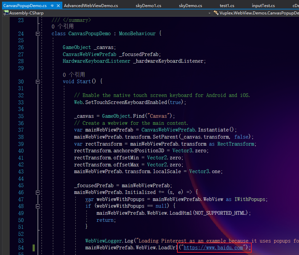Open the skyDemo1.cs tab
This screenshot has height=255, width=299.
point(148,6)
